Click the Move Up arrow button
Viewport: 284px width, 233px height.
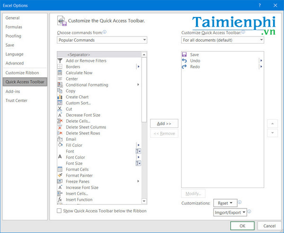pyautogui.click(x=273, y=124)
